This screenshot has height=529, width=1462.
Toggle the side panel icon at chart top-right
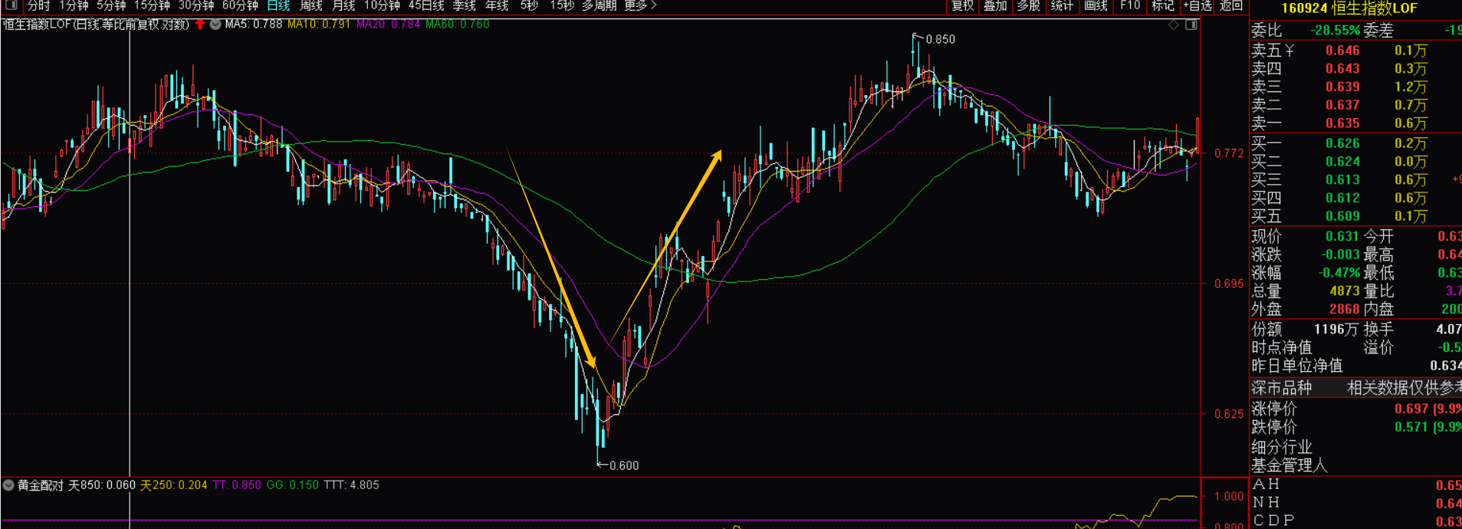pyautogui.click(x=1191, y=25)
